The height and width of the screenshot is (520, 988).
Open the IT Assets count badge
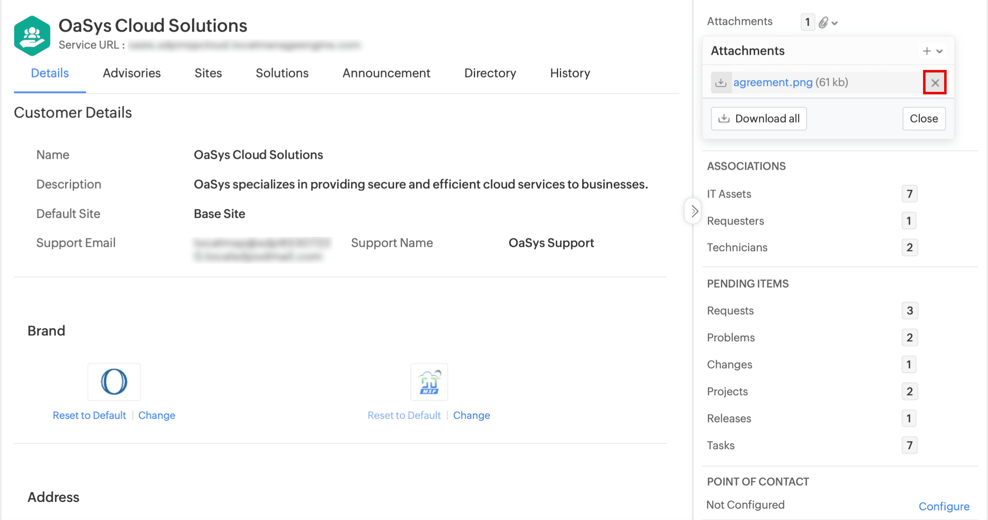coord(909,194)
